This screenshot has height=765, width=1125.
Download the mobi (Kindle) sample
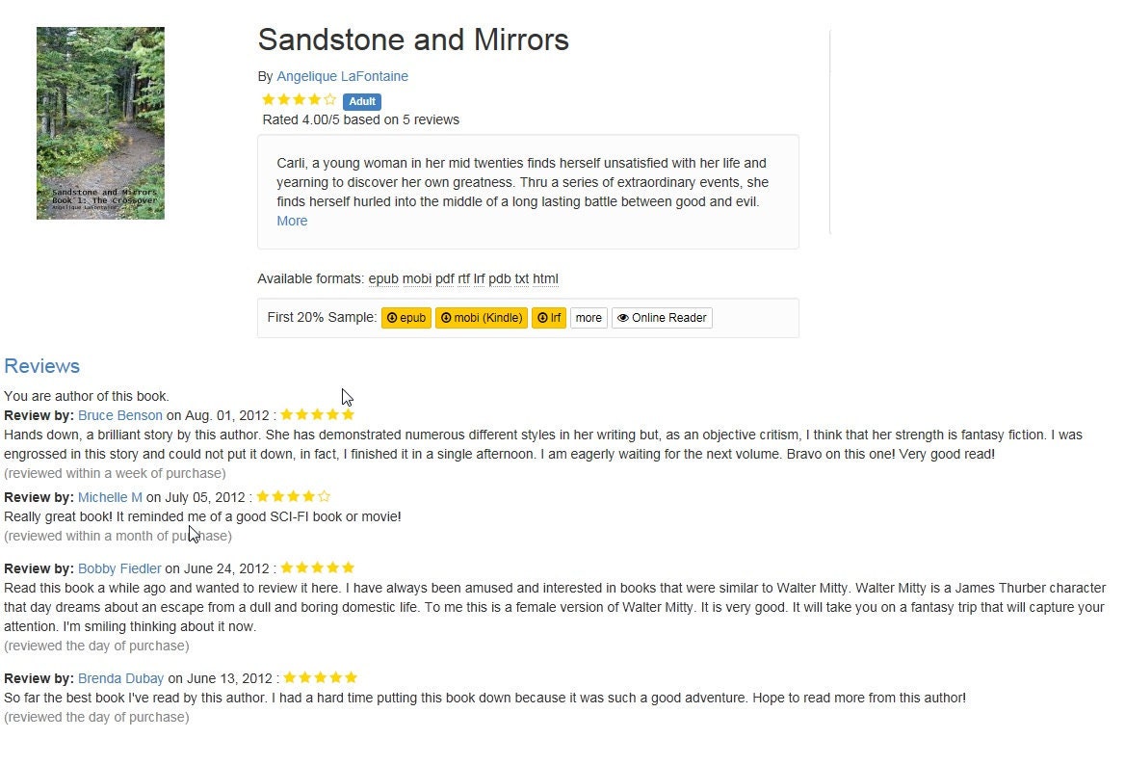(x=482, y=318)
